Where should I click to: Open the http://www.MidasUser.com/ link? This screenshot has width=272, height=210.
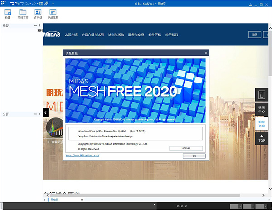(x=83, y=156)
